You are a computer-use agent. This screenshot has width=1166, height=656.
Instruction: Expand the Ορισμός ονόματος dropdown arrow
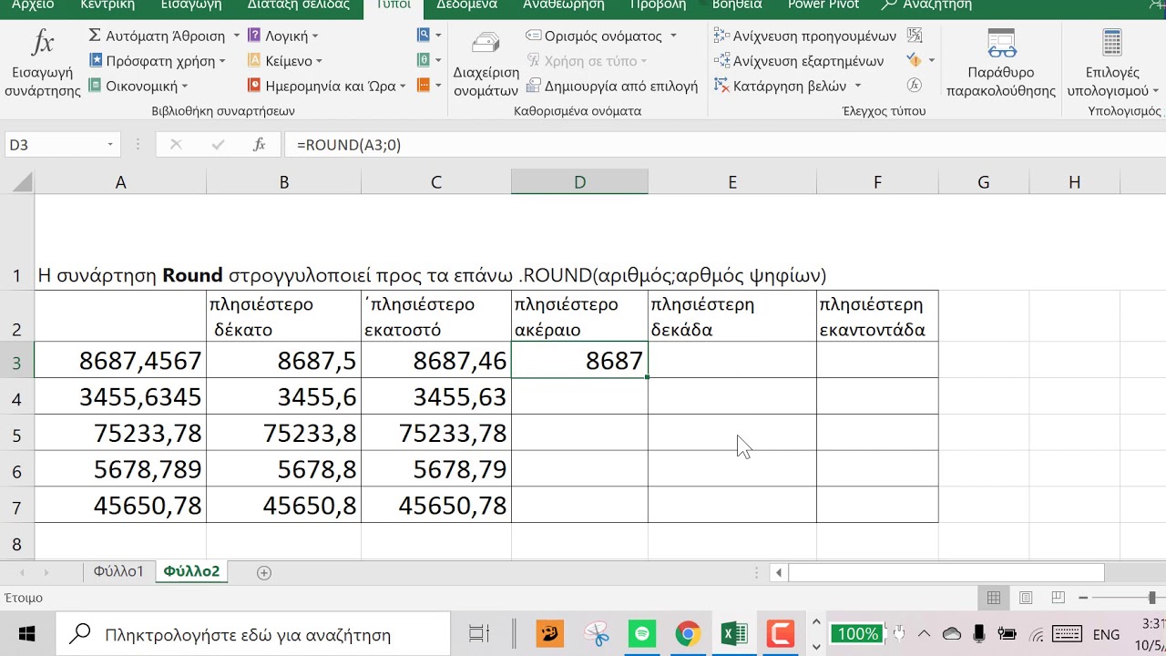point(673,36)
